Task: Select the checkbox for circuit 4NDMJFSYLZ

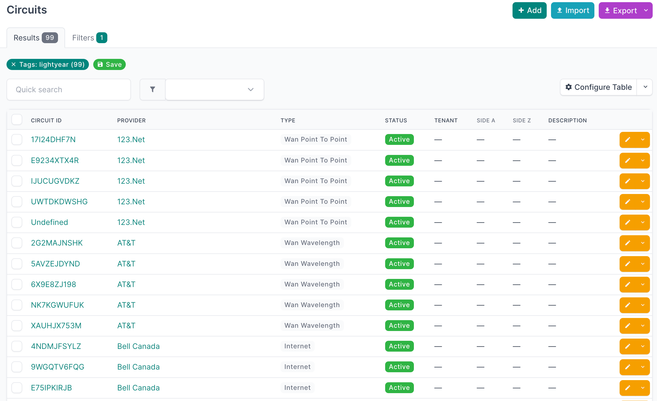Action: pos(17,346)
